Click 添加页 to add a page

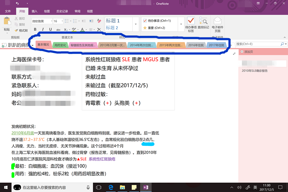tap(247, 52)
